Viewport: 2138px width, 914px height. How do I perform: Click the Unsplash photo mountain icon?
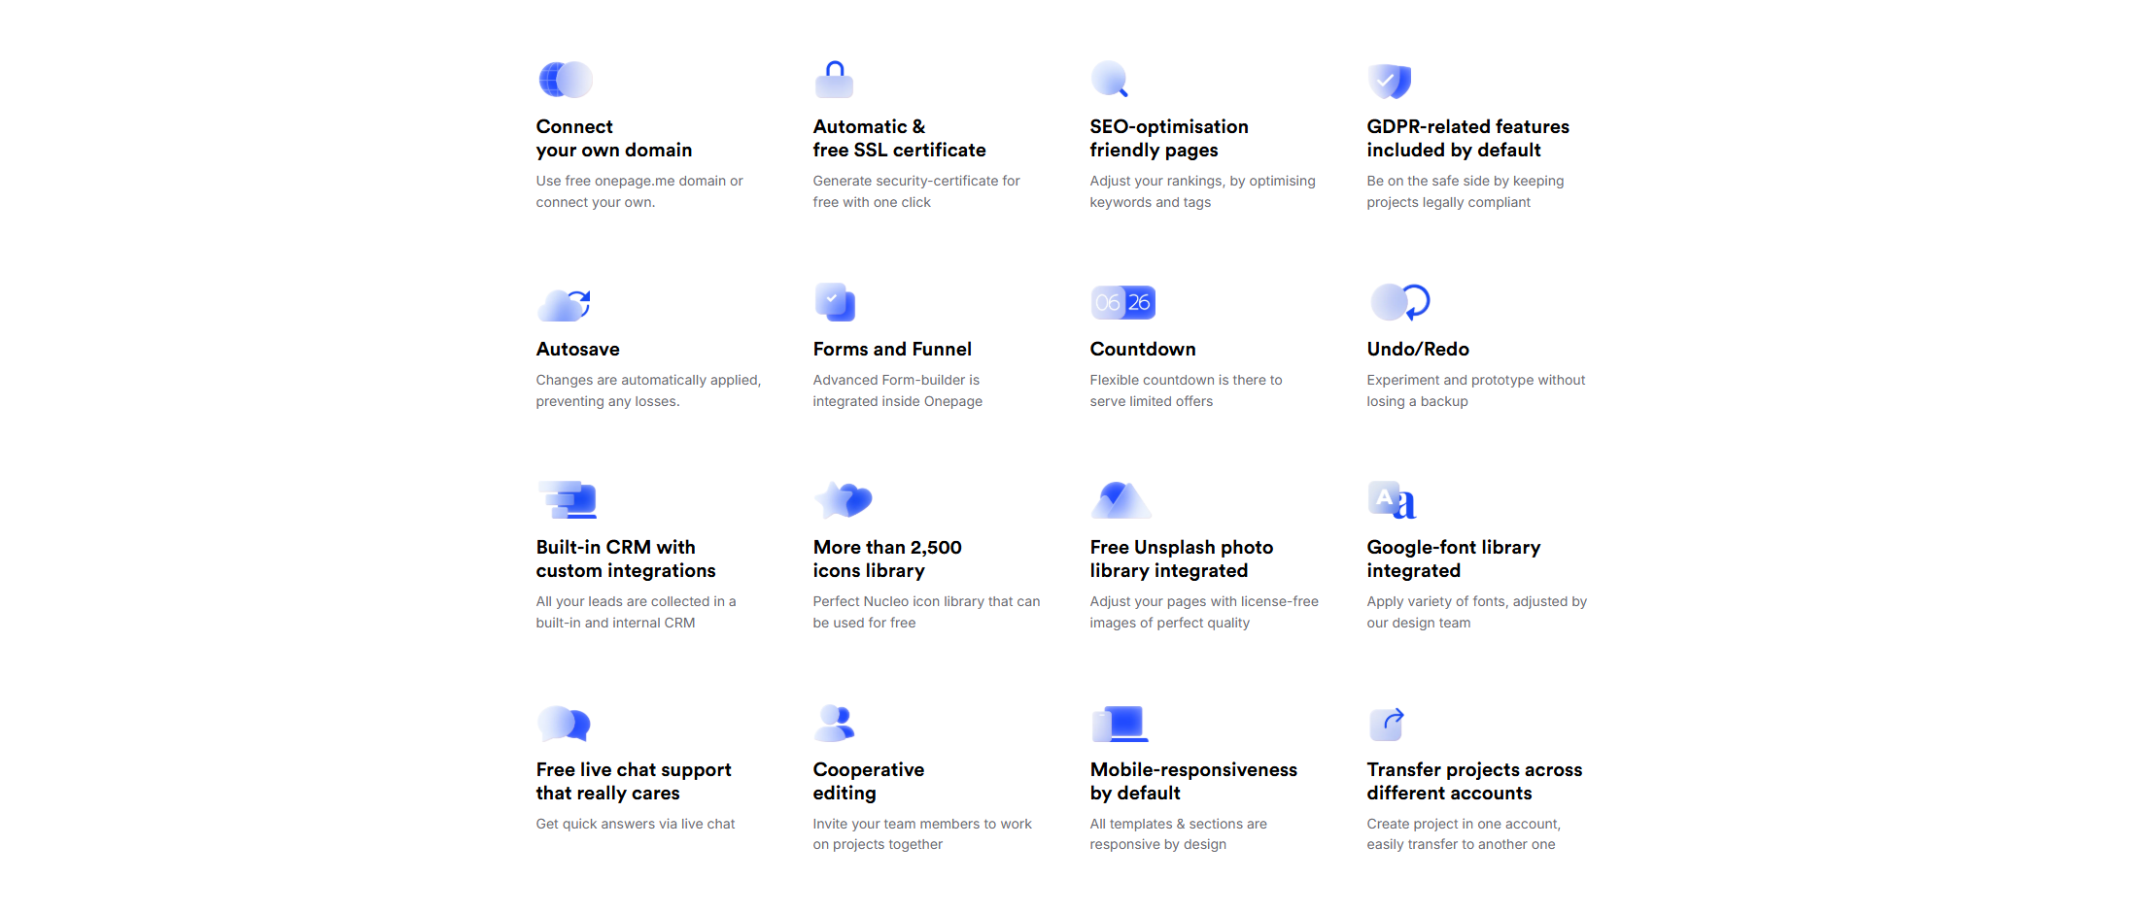point(1121,500)
